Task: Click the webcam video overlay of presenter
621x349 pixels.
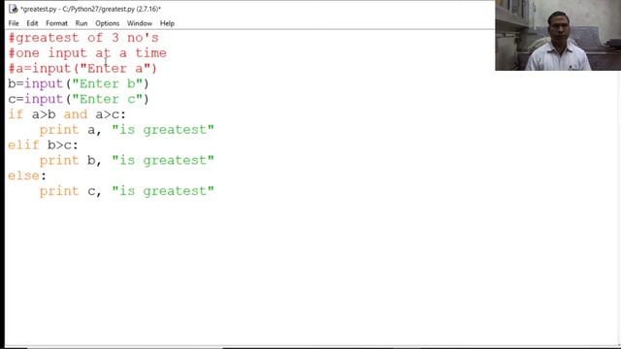Action: (x=558, y=35)
